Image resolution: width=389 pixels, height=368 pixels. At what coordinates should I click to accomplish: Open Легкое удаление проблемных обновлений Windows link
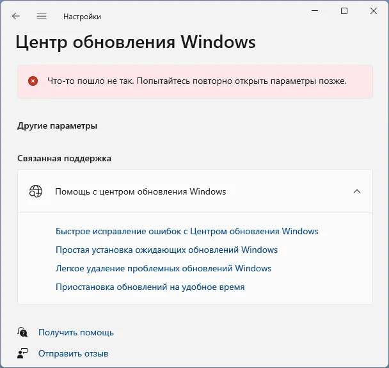[163, 268]
